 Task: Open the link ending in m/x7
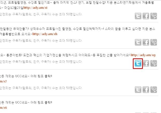coord(3,81)
